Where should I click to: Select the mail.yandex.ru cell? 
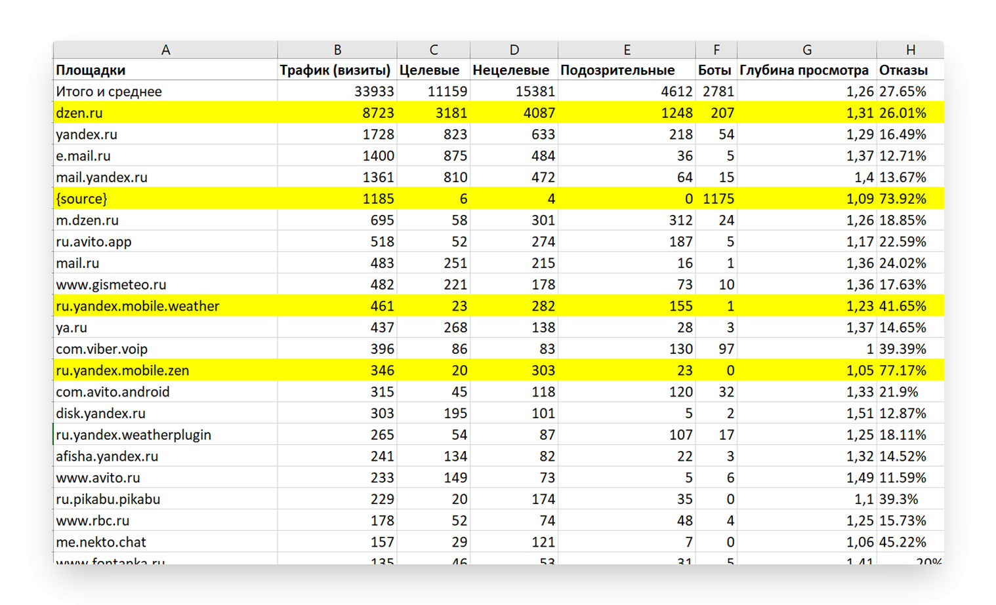(x=165, y=177)
